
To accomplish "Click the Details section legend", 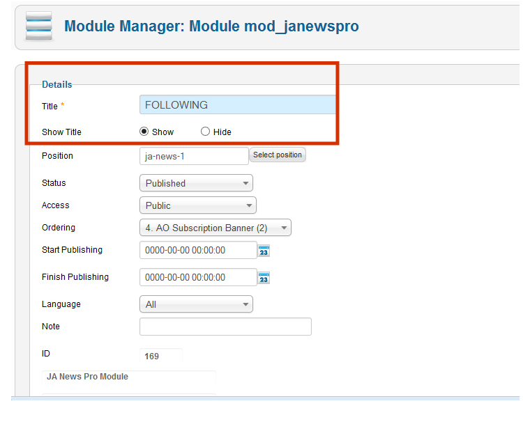I will pyautogui.click(x=57, y=84).
